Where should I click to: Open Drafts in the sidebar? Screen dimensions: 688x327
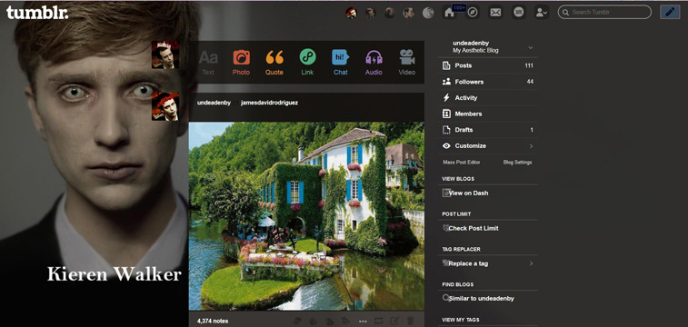[x=487, y=130]
